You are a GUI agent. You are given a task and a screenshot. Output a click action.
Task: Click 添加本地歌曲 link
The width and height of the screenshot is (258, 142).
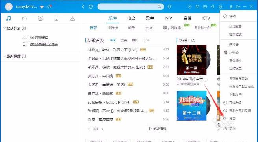tap(39, 37)
